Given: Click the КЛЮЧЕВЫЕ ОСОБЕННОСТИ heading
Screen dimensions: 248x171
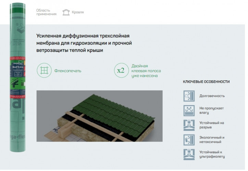Looking at the screenshot, I should tap(206, 82).
